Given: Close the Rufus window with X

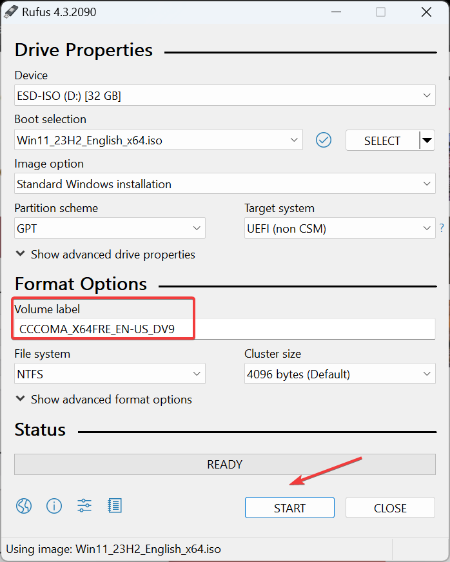Looking at the screenshot, I should click(426, 12).
